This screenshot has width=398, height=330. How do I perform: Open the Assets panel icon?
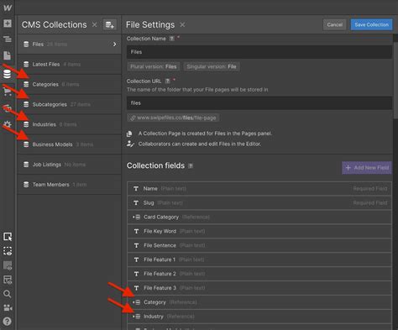(x=8, y=108)
